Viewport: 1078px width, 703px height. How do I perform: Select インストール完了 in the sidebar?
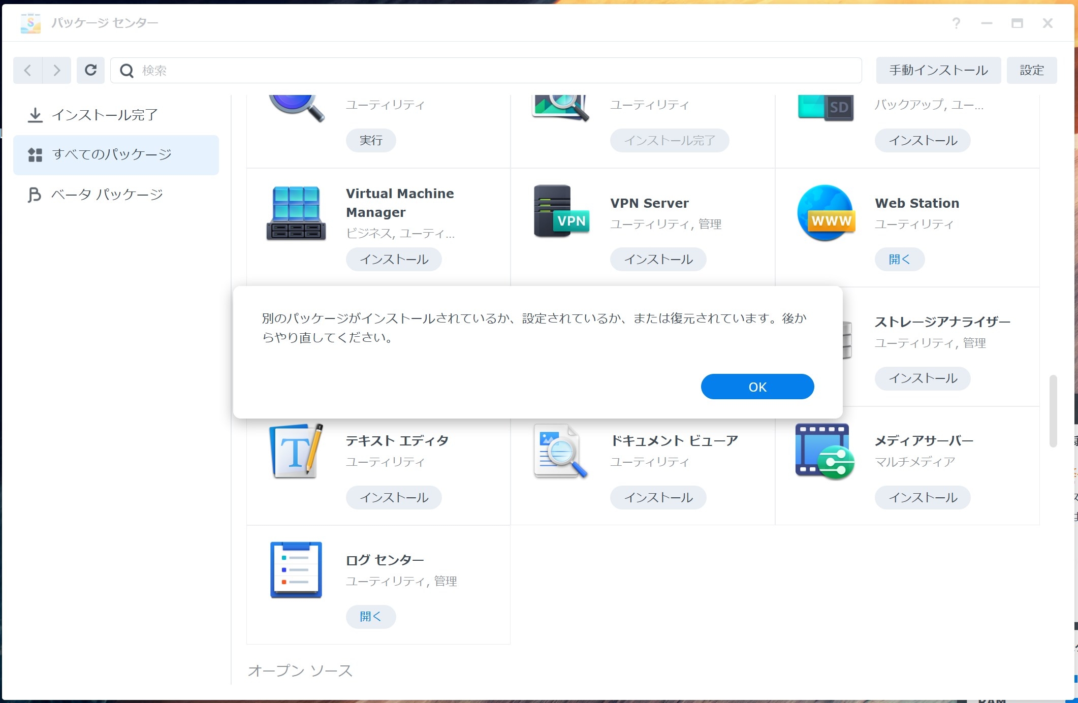point(105,115)
